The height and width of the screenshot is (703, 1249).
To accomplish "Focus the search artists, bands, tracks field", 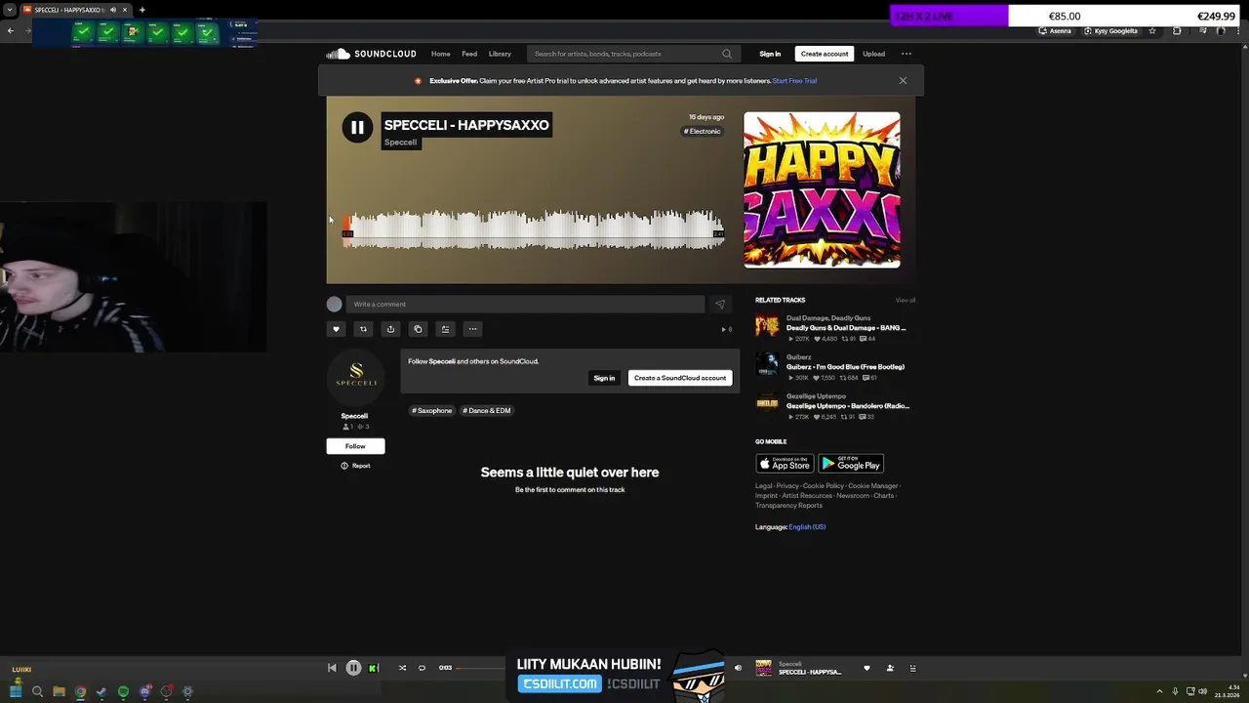I will click(633, 54).
